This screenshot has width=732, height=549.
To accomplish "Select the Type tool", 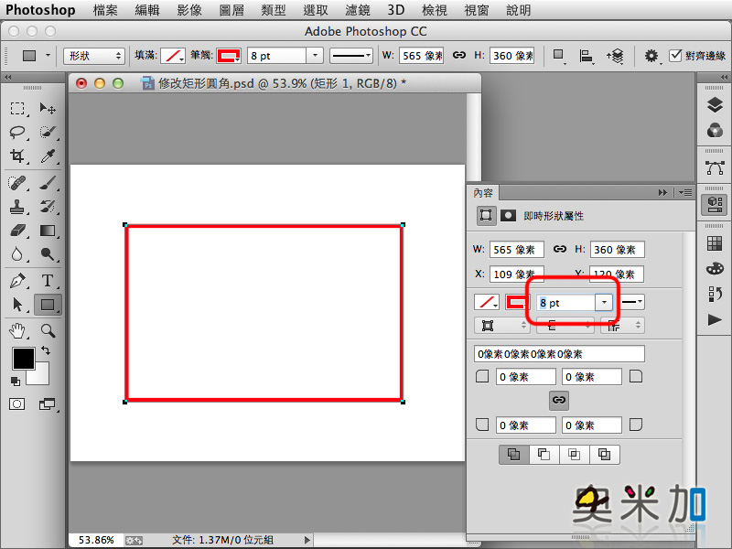I will (x=48, y=281).
